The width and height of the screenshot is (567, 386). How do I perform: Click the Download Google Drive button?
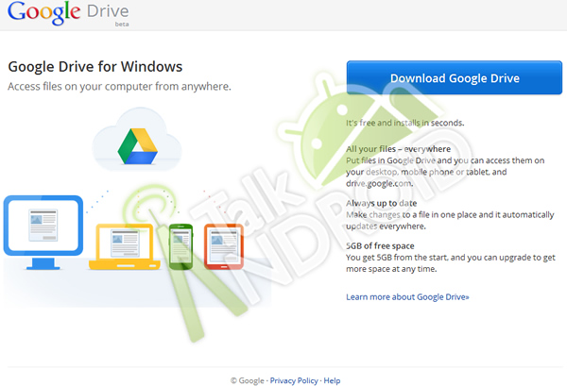455,77
